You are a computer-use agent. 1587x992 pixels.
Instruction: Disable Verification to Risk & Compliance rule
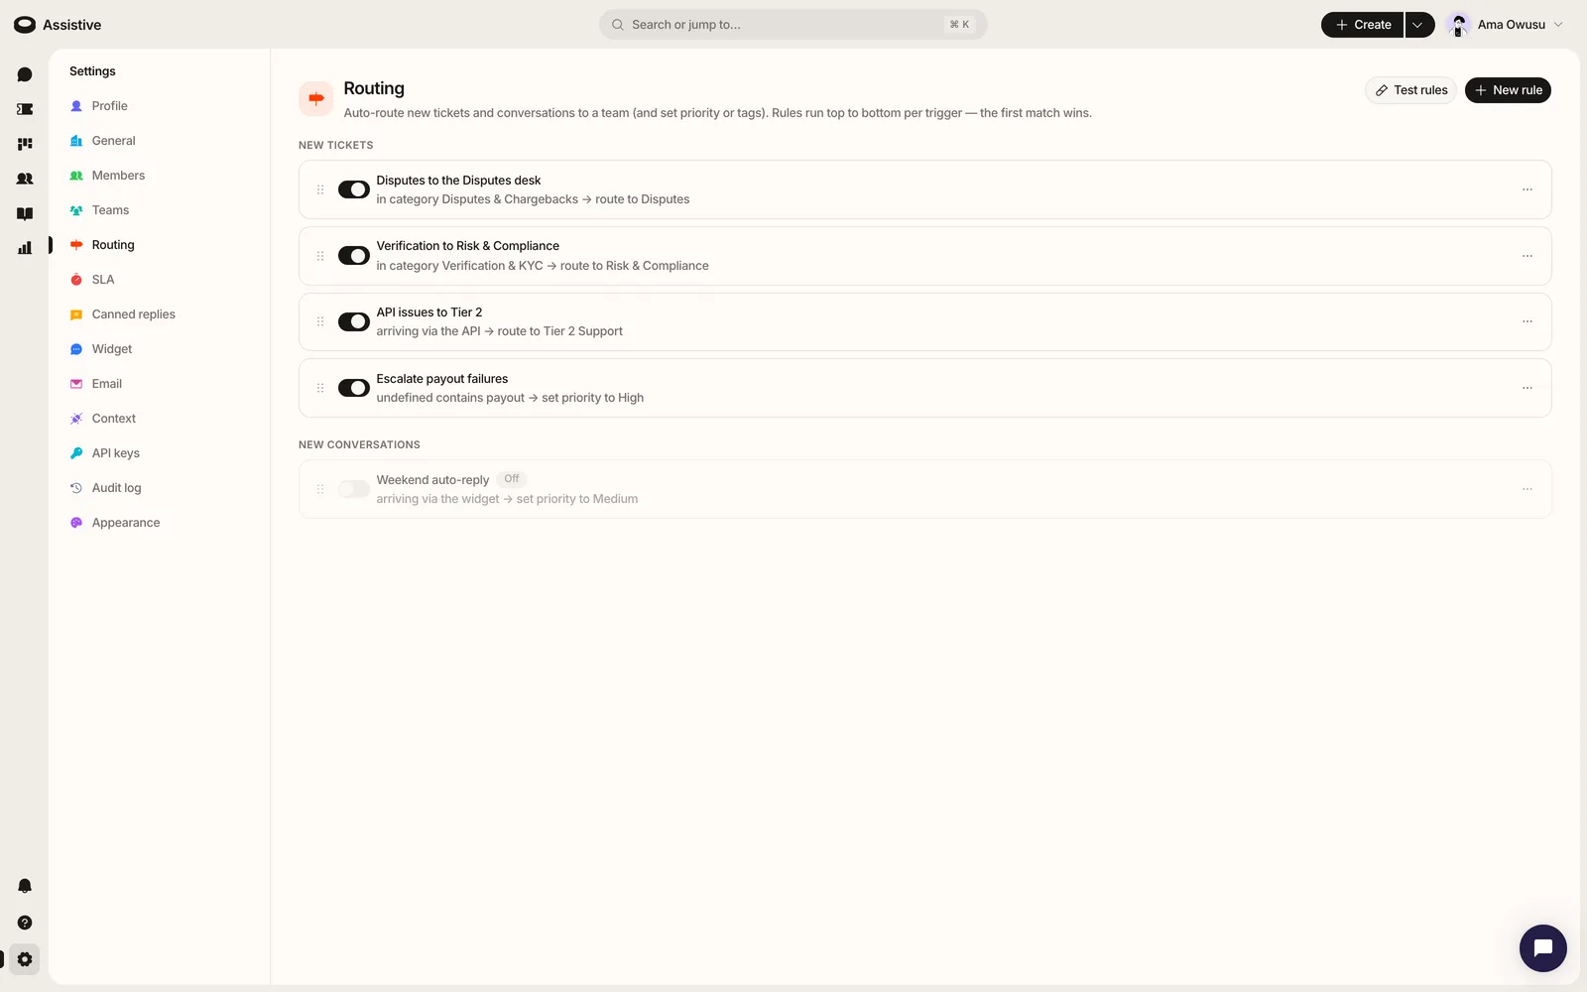coord(354,256)
